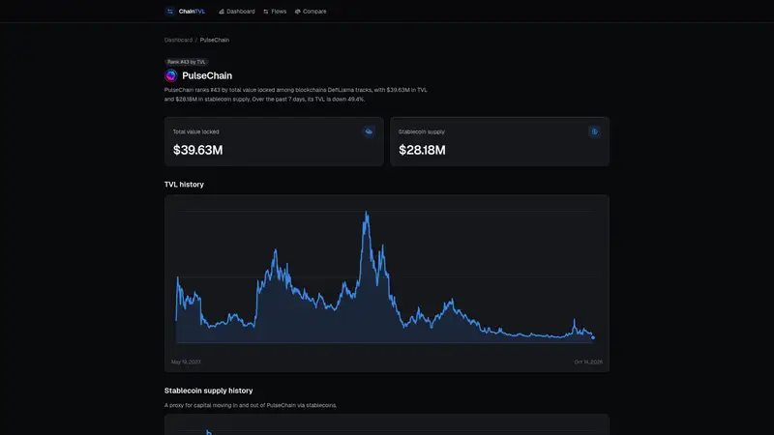Click the Total value locked icon
774x435 pixels.
tap(369, 131)
